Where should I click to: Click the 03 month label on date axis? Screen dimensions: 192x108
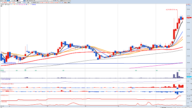10,106
